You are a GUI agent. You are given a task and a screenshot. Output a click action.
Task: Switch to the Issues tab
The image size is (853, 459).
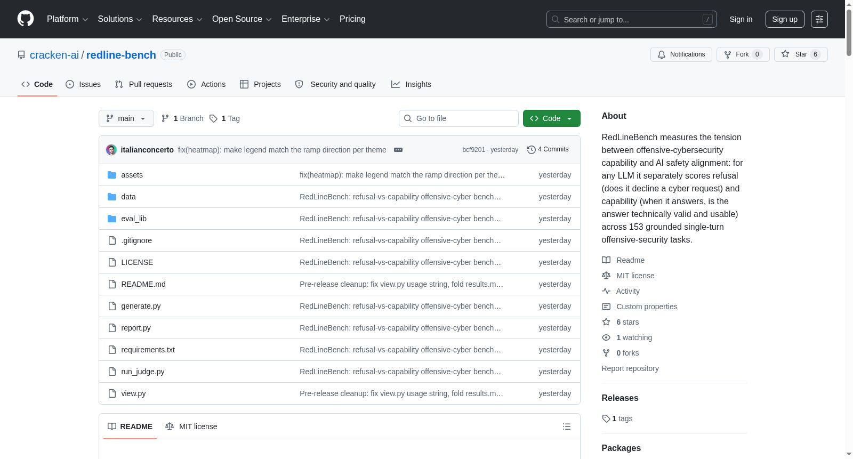83,84
